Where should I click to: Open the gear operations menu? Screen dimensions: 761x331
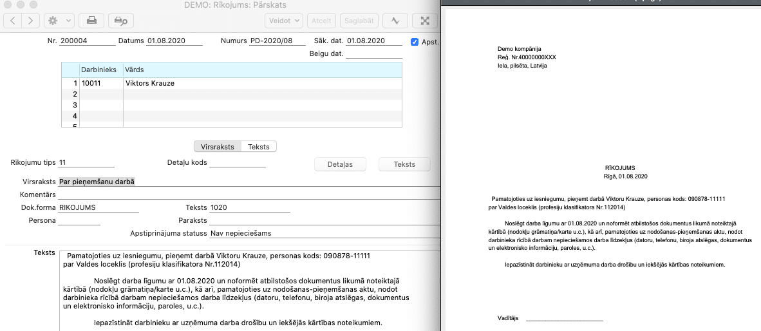click(x=60, y=21)
